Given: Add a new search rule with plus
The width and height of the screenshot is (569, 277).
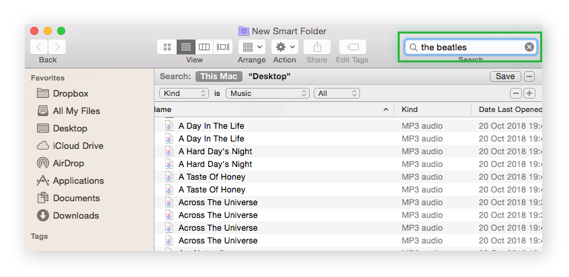Looking at the screenshot, I should (x=529, y=93).
